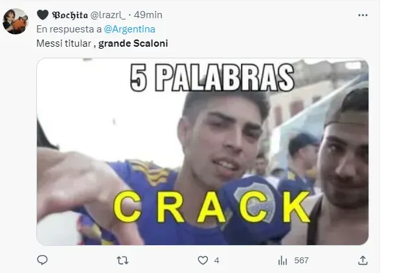Retweet this post using the arrows icon
The height and width of the screenshot is (273, 397).
[x=122, y=260]
